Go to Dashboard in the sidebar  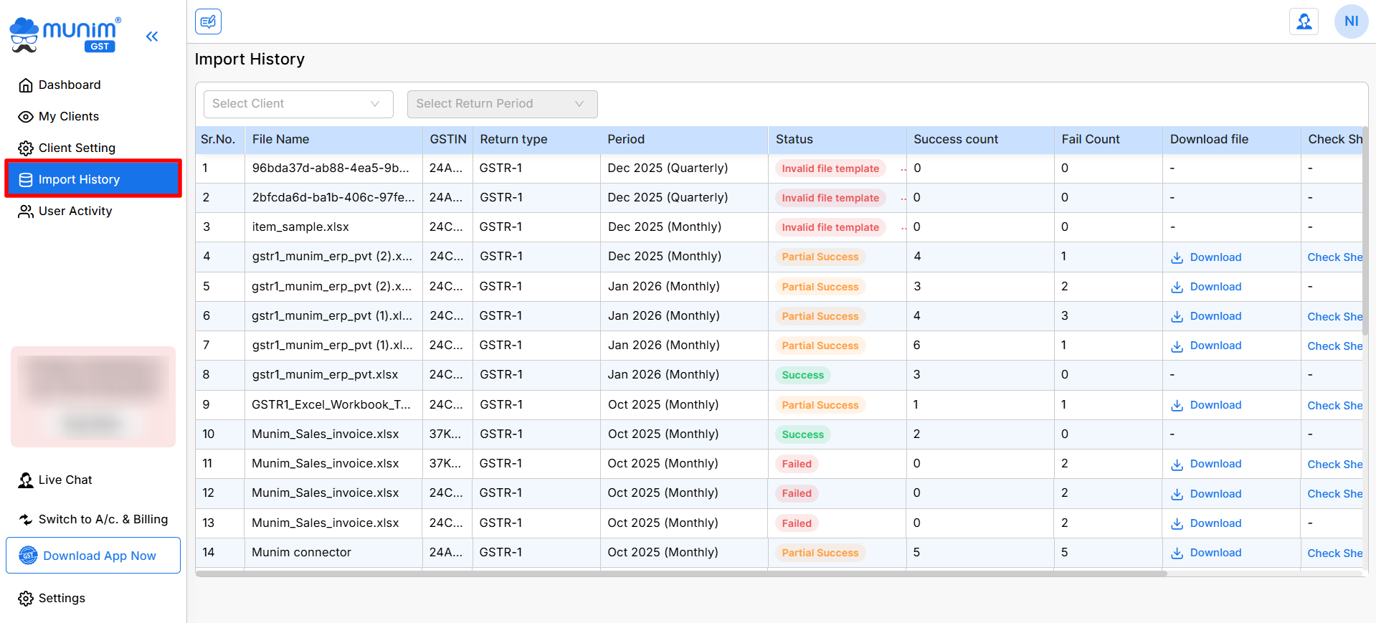click(69, 85)
